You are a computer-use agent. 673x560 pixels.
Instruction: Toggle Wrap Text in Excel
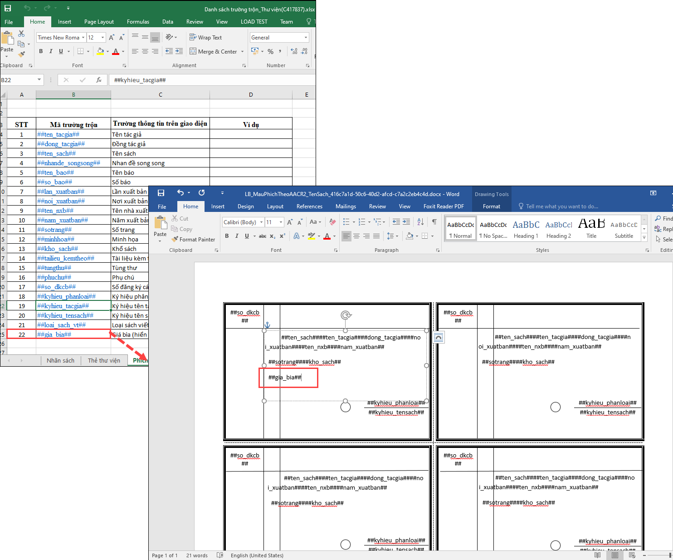coord(205,38)
